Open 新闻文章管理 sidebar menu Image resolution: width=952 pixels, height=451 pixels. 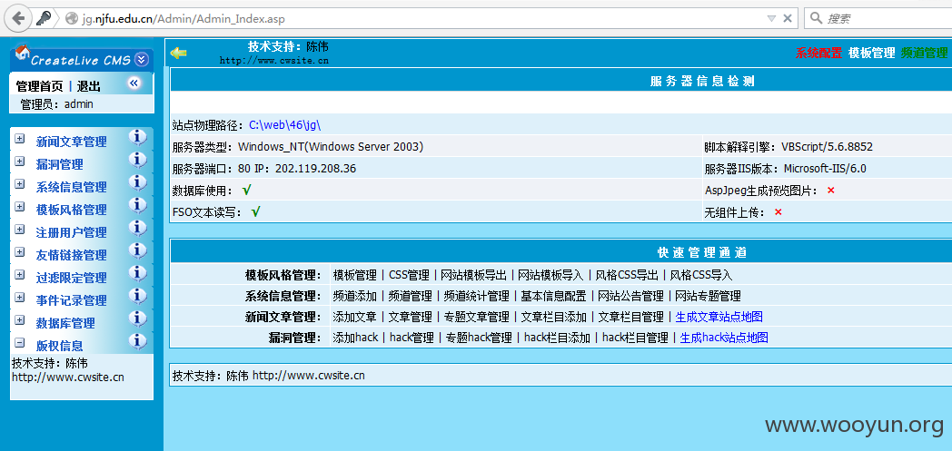point(71,142)
